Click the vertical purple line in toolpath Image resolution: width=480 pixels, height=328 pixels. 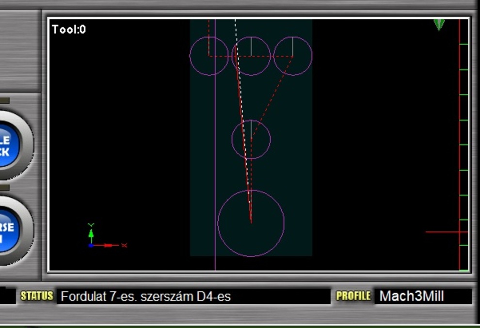click(215, 170)
